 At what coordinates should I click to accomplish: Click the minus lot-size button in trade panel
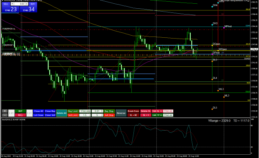pyautogui.click(x=5, y=115)
